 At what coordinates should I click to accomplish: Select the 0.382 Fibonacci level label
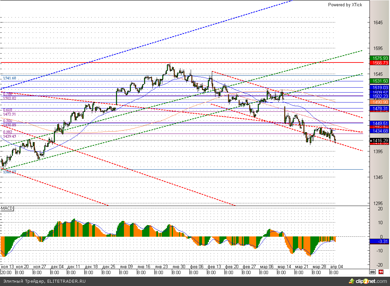coord(8,132)
